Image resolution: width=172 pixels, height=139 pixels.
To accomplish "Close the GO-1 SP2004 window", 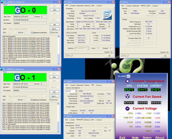I will click(59, 69).
